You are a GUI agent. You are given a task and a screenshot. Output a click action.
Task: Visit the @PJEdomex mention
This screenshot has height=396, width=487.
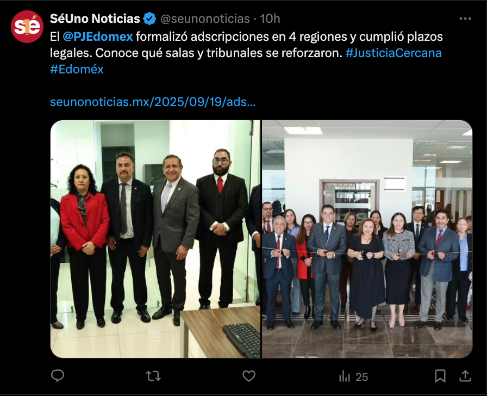point(98,36)
